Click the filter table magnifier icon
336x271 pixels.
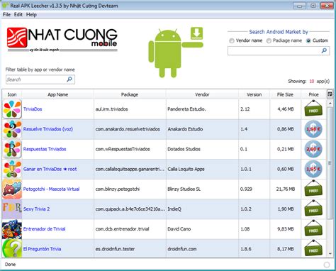click(x=69, y=79)
